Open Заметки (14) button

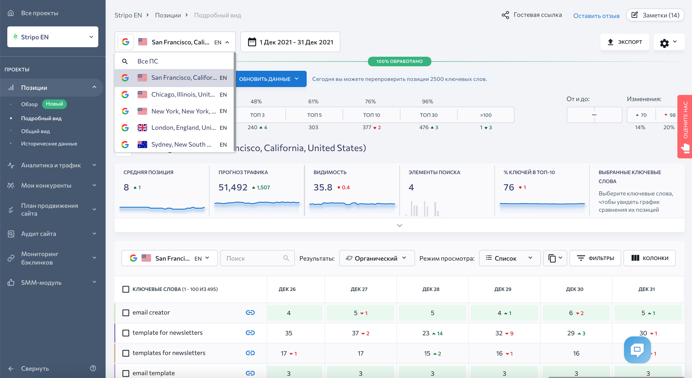[x=655, y=15]
